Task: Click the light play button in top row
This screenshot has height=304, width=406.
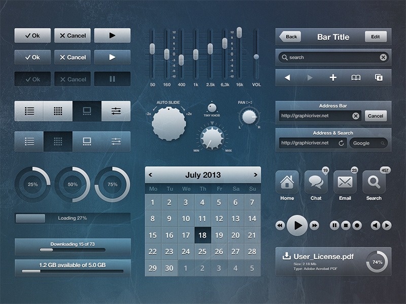Action: (x=112, y=35)
